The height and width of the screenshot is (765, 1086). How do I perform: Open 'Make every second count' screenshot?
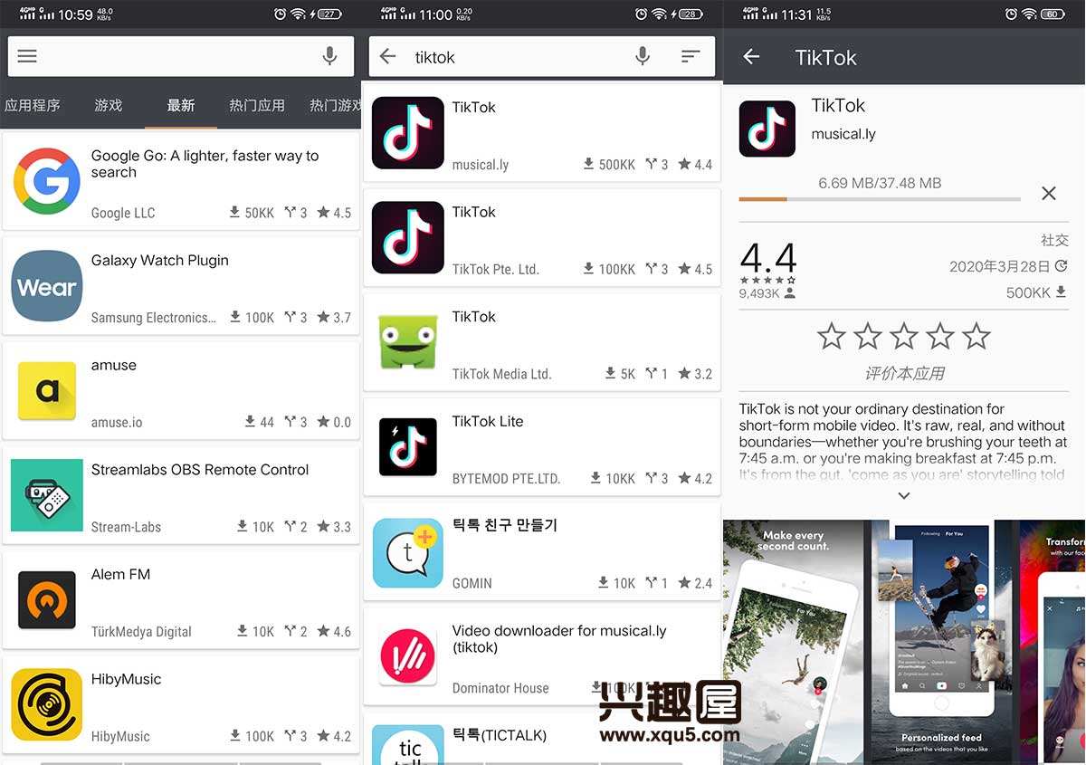click(x=795, y=642)
